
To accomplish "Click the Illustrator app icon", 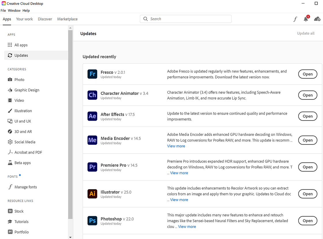I will tap(92, 194).
